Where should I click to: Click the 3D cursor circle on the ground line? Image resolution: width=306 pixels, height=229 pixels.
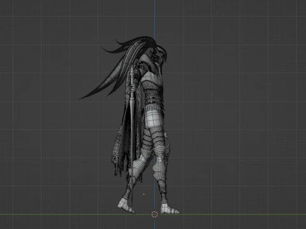155,214
